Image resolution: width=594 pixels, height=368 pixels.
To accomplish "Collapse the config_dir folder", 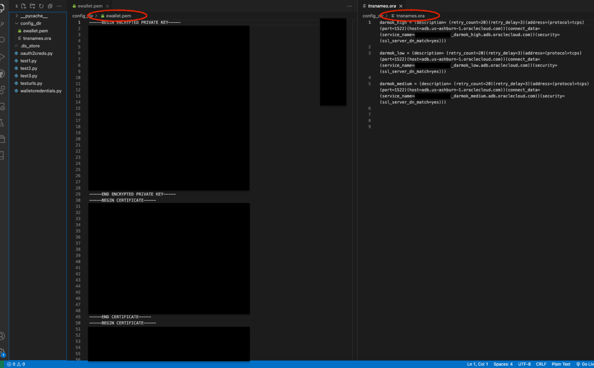I will pyautogui.click(x=31, y=23).
